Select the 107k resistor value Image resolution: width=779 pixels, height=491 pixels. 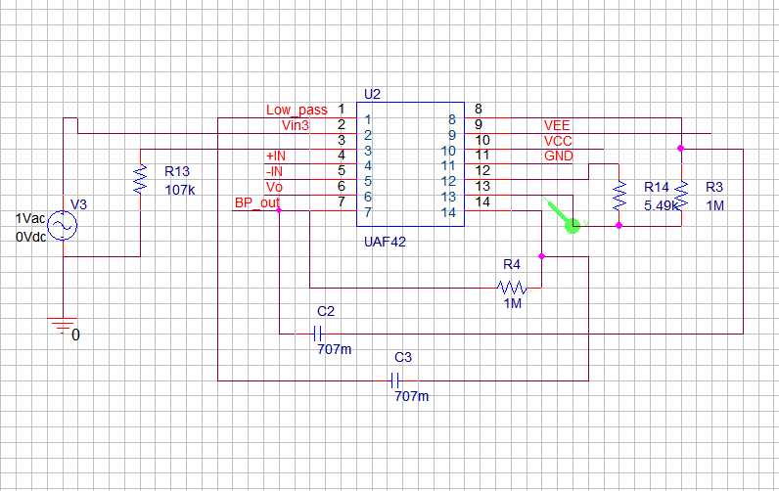click(180, 190)
